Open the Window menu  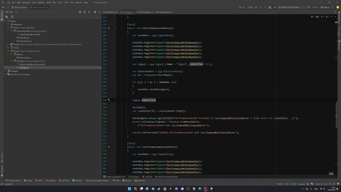tap(79, 2)
